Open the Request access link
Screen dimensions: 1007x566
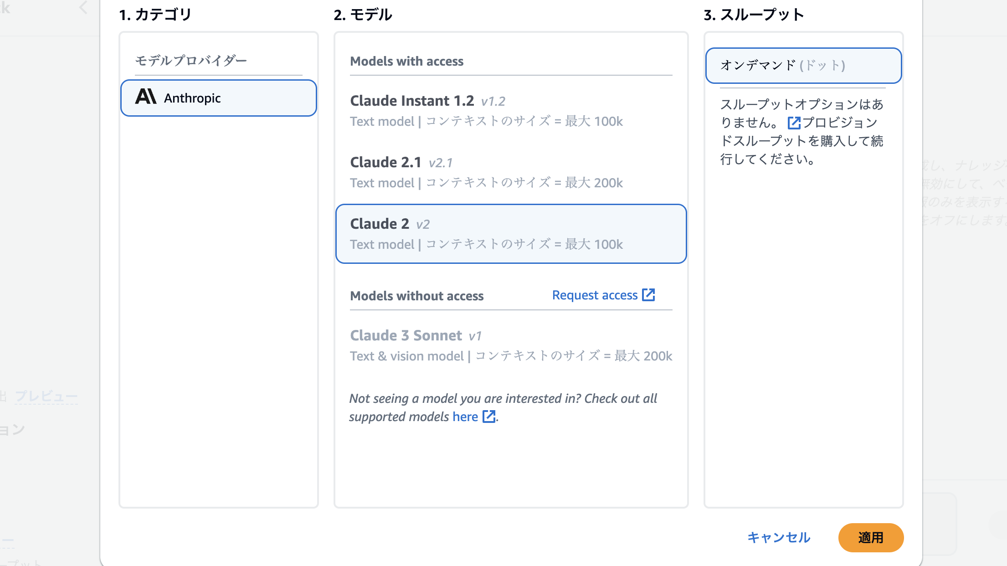pyautogui.click(x=595, y=295)
